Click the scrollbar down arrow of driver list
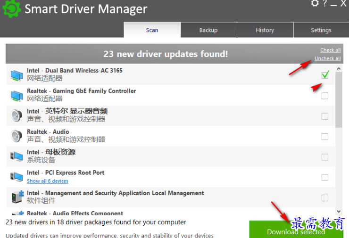This screenshot has height=238, width=349. [x=339, y=211]
